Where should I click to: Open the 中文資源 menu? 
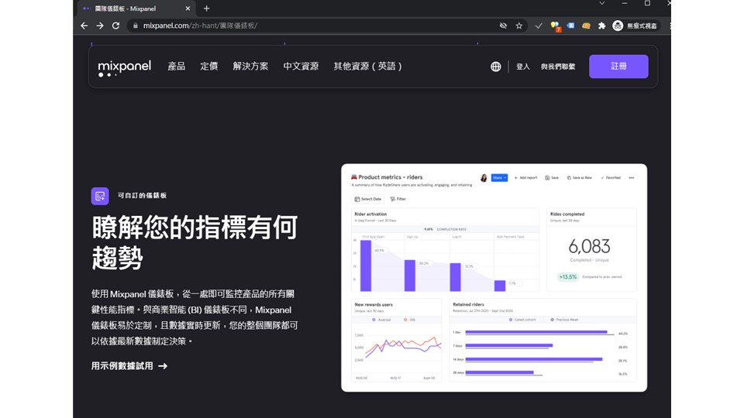tap(301, 67)
